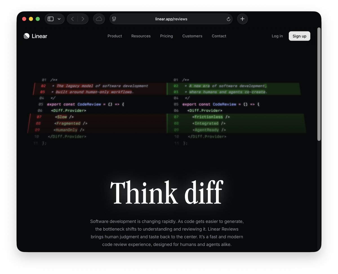Minimize the window with yellow button
Viewport: 338px width, 274px height.
(x=31, y=19)
